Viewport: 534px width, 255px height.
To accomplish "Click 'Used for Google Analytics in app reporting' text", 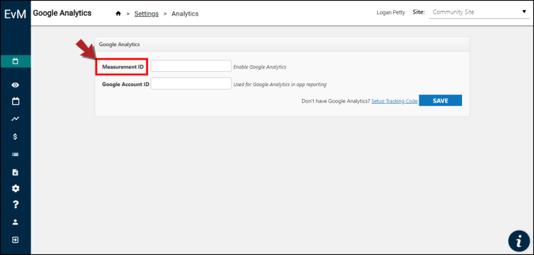I will click(280, 84).
